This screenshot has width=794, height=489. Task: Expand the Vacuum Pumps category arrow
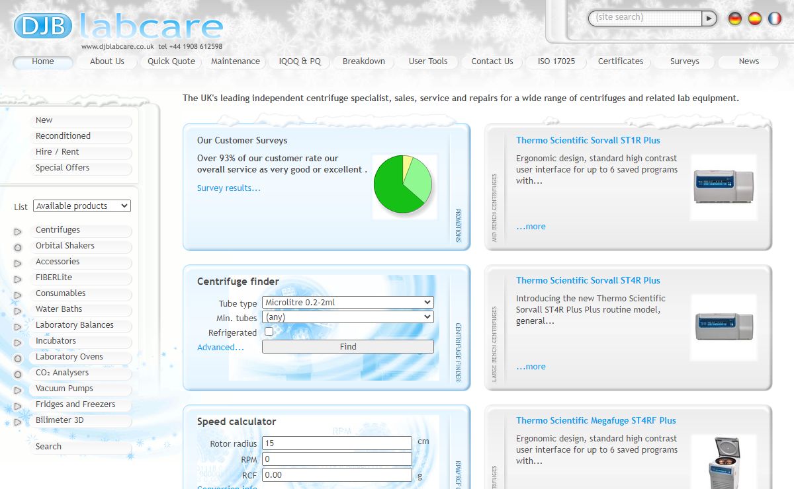[18, 390]
